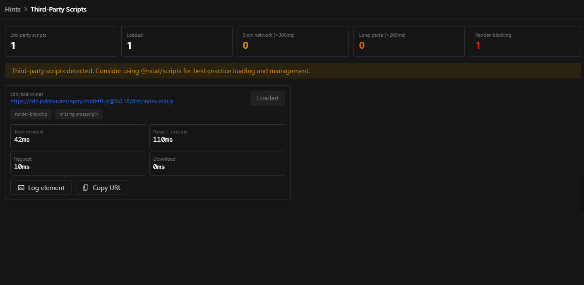This screenshot has width=584, height=285.
Task: Select the render-blocking tag on the script
Action: [31, 114]
